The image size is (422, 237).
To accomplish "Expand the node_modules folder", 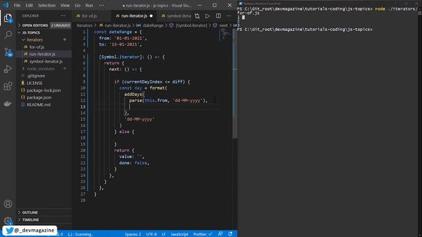I will [x=41, y=68].
